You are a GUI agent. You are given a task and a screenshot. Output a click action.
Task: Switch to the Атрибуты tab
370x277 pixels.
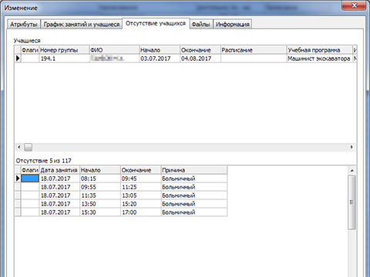tap(24, 24)
